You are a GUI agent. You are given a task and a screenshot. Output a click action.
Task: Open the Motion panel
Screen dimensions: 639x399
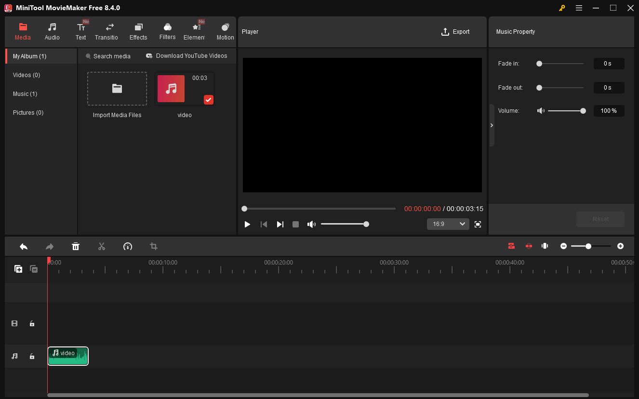(225, 31)
